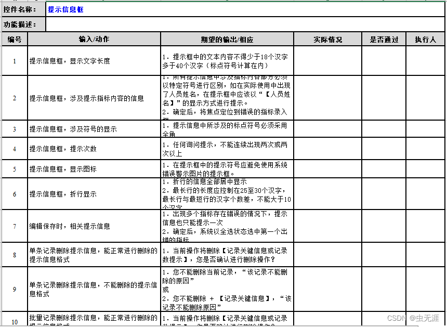Click the cell 提示信息框，涉及提示指标内容的信息

click(94, 98)
